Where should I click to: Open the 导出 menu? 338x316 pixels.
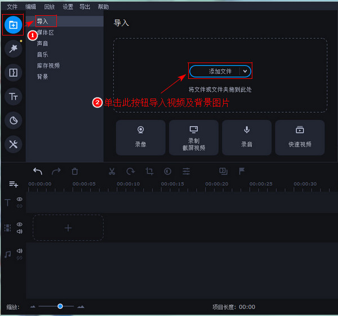click(84, 7)
